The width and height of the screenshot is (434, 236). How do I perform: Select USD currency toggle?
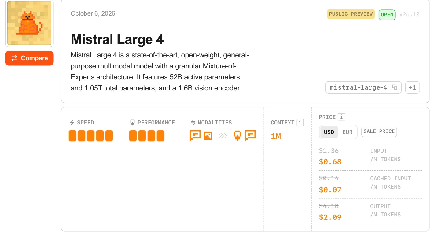click(329, 132)
